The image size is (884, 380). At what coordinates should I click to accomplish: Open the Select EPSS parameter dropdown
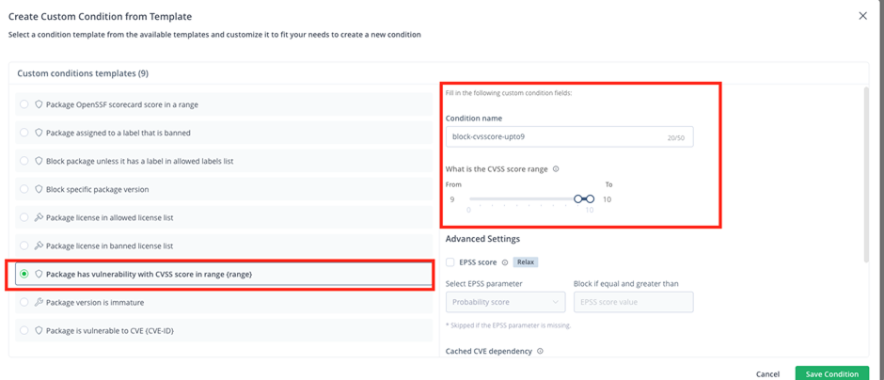pyautogui.click(x=505, y=302)
